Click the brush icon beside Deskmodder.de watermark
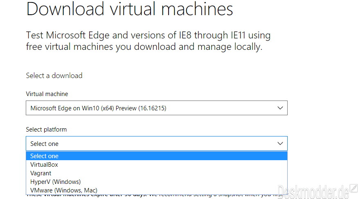358x199 pixels. point(353,189)
